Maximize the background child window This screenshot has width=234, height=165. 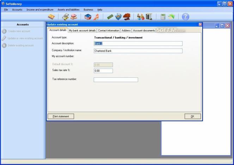(x=222, y=25)
